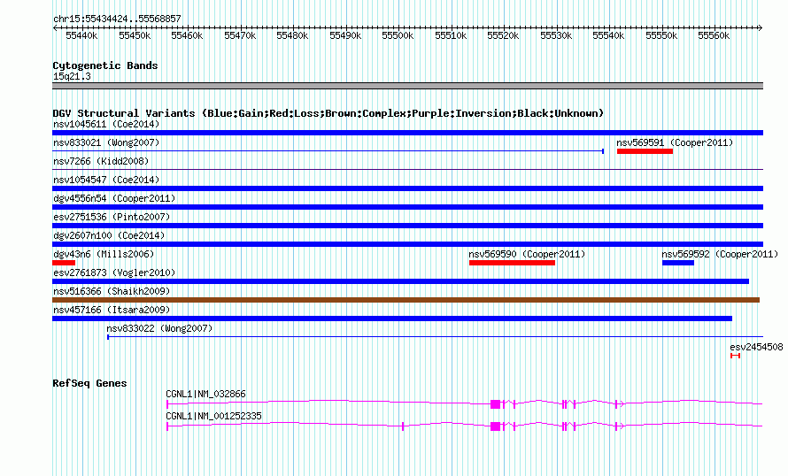This screenshot has height=476, width=788.
Task: Click the 55500k ruler tick label
Action: pos(398,35)
